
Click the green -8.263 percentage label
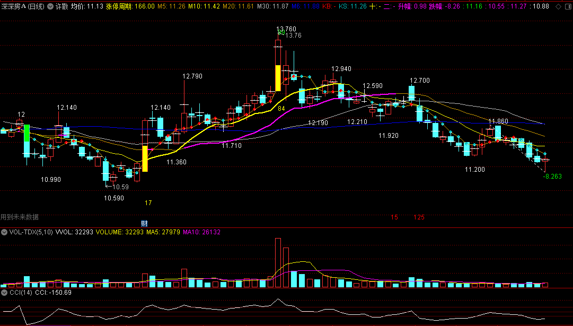pyautogui.click(x=552, y=177)
